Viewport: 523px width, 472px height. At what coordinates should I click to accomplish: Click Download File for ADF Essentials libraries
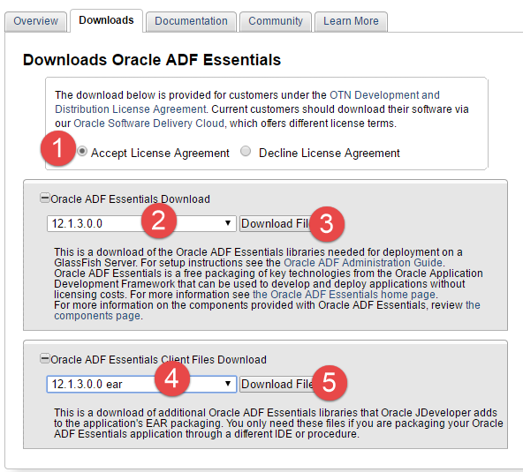click(277, 223)
